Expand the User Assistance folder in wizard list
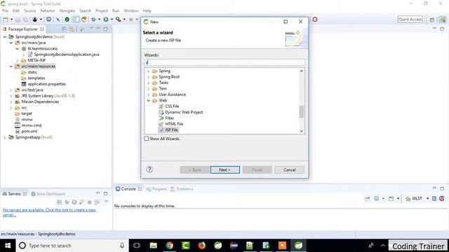The image size is (449, 252). pos(148,94)
